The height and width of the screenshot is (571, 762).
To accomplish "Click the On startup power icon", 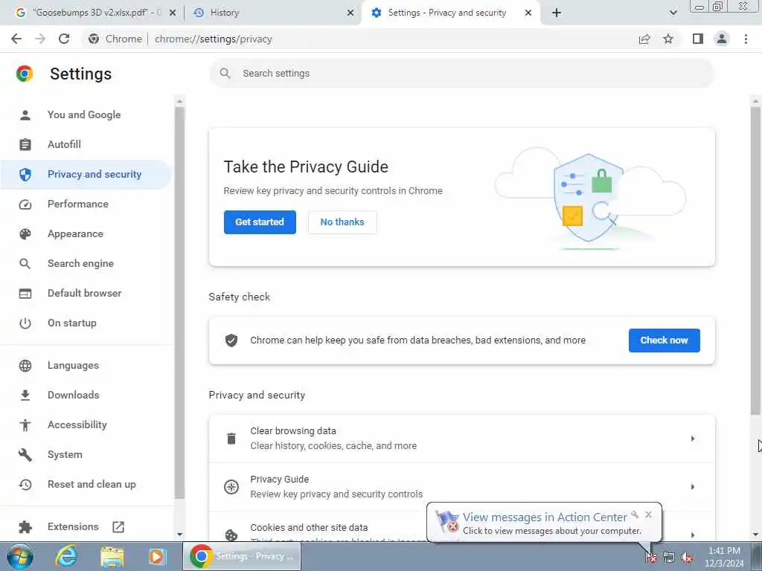I will (x=25, y=323).
